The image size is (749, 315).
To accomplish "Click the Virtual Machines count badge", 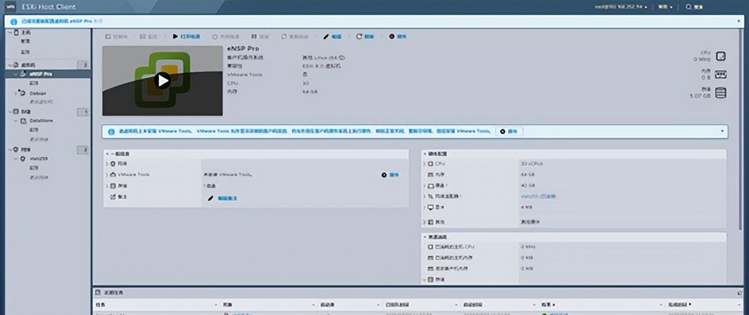I will point(83,65).
